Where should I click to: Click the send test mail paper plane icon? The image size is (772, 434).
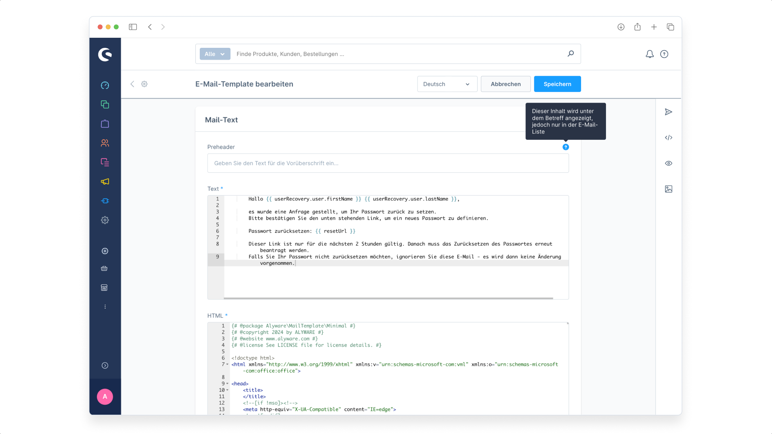pyautogui.click(x=669, y=112)
